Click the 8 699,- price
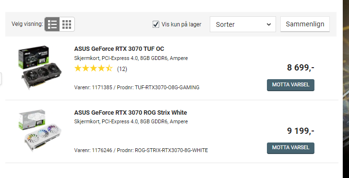This screenshot has height=178, width=349. click(301, 68)
